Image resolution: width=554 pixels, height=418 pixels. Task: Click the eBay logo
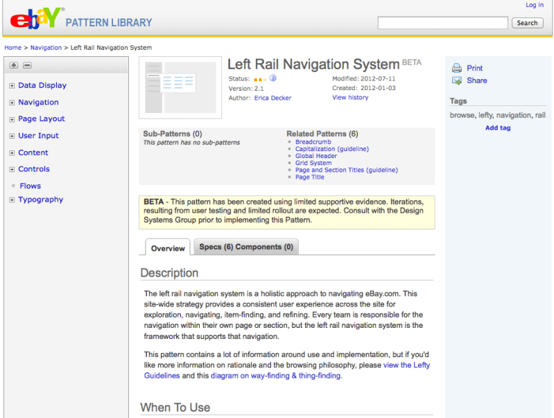tap(37, 19)
